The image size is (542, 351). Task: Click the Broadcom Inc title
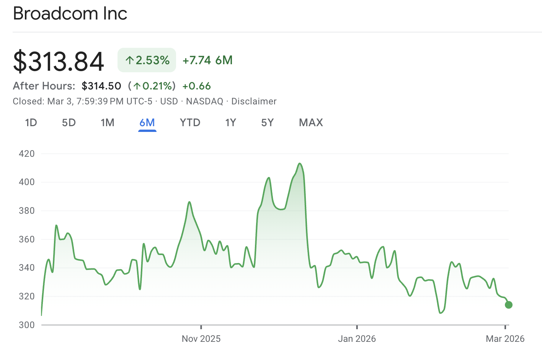(x=70, y=13)
